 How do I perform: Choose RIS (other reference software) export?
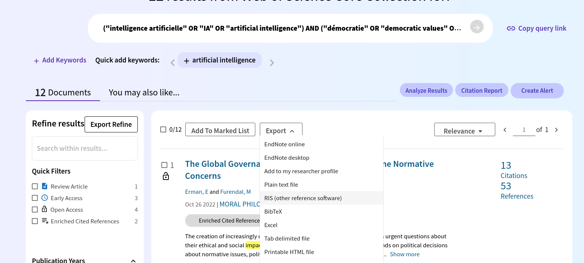(303, 198)
